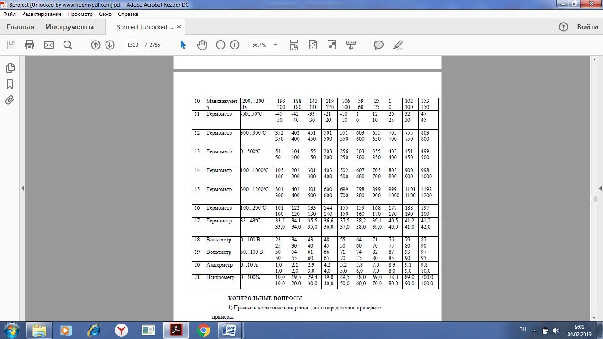The image size is (603, 339).
Task: Open the Просмотр menu
Action: pos(80,14)
